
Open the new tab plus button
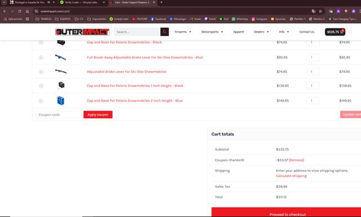161,2
